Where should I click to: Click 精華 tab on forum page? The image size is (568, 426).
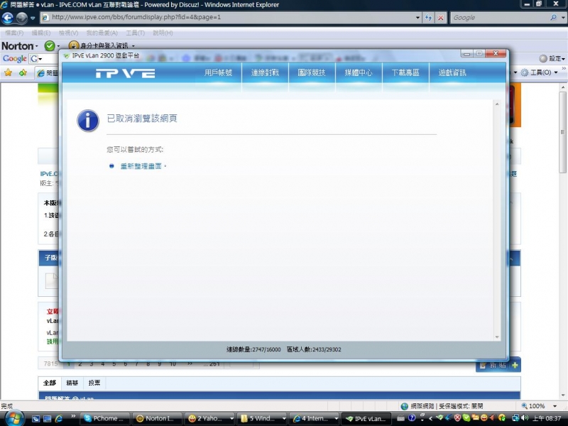72,383
